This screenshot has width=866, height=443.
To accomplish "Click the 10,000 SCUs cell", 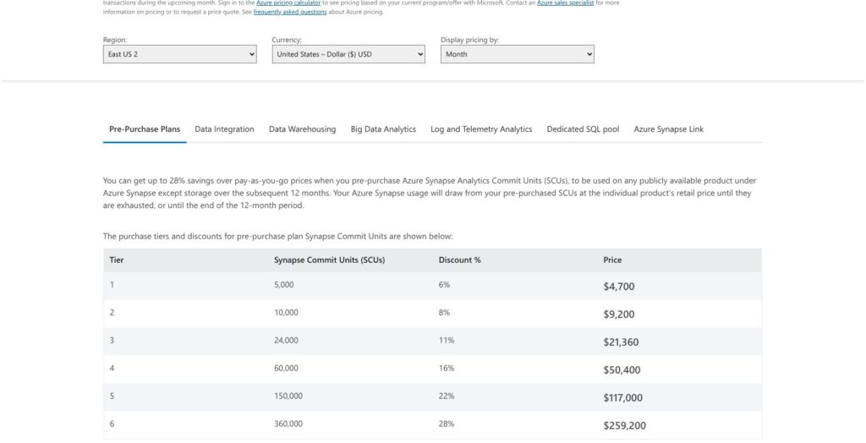I will [x=286, y=313].
